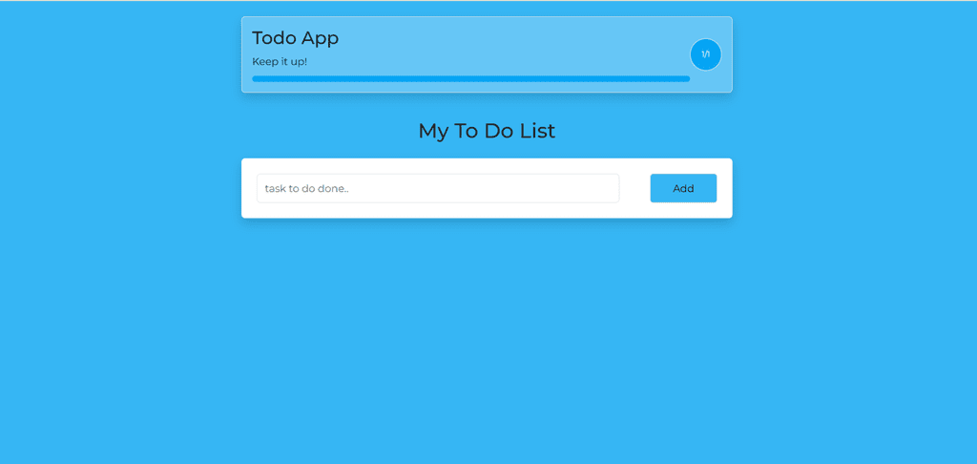This screenshot has width=977, height=464.
Task: Select the 'Todo App' header title
Action: 296,38
